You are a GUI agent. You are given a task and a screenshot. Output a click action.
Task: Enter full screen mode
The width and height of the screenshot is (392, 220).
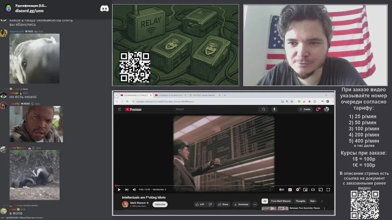pos(328,189)
